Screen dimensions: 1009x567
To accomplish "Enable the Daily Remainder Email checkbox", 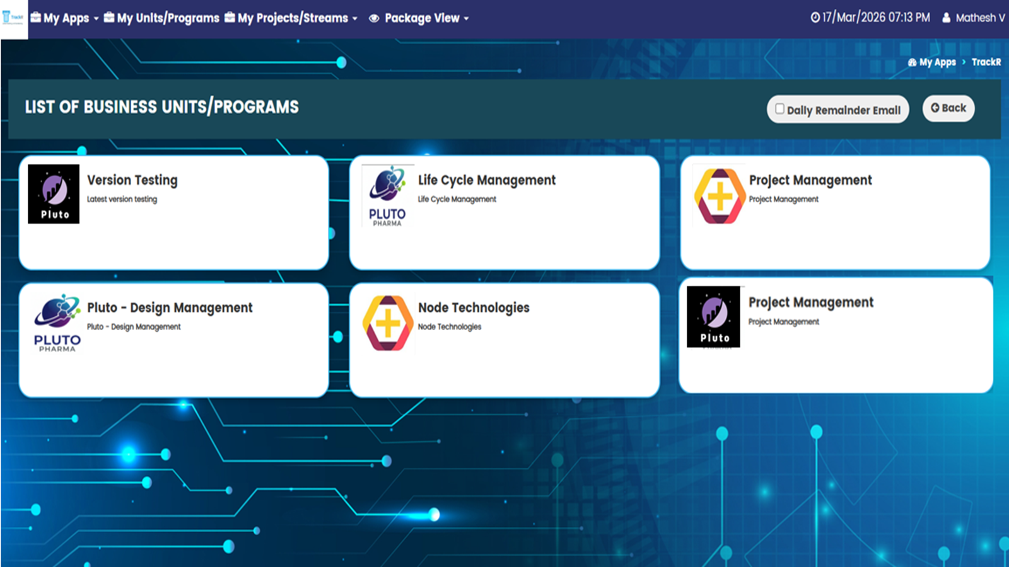I will tap(779, 109).
